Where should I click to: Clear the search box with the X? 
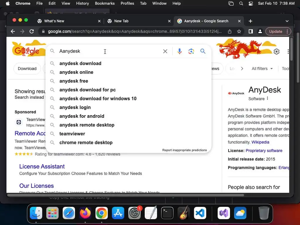(x=165, y=51)
